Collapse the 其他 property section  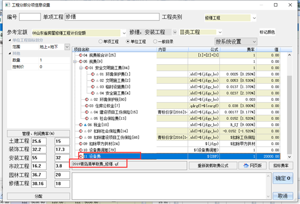coord(10,53)
